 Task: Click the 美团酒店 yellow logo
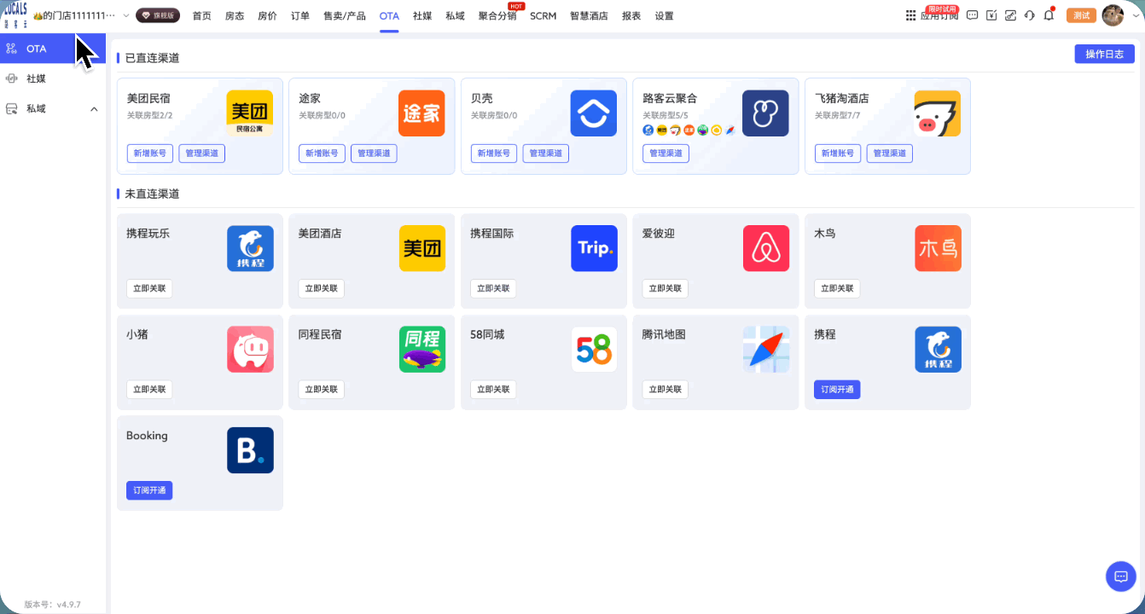tap(422, 248)
